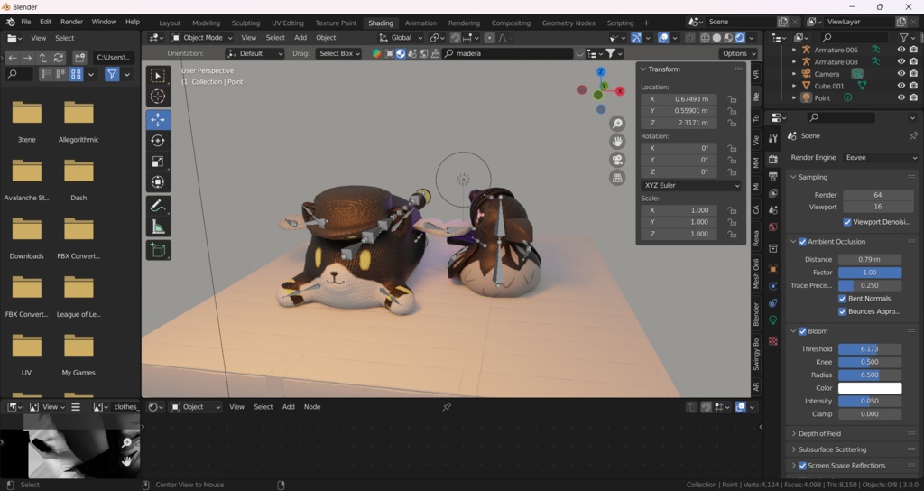Open Global transform orientation dropdown
Screen dimensions: 924x491
coord(400,38)
